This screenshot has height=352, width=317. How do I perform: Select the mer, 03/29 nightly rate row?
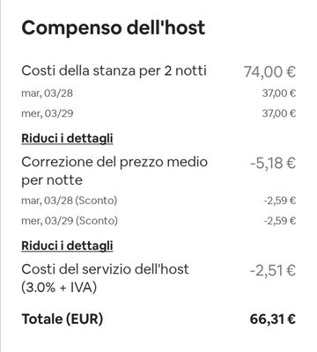158,114
